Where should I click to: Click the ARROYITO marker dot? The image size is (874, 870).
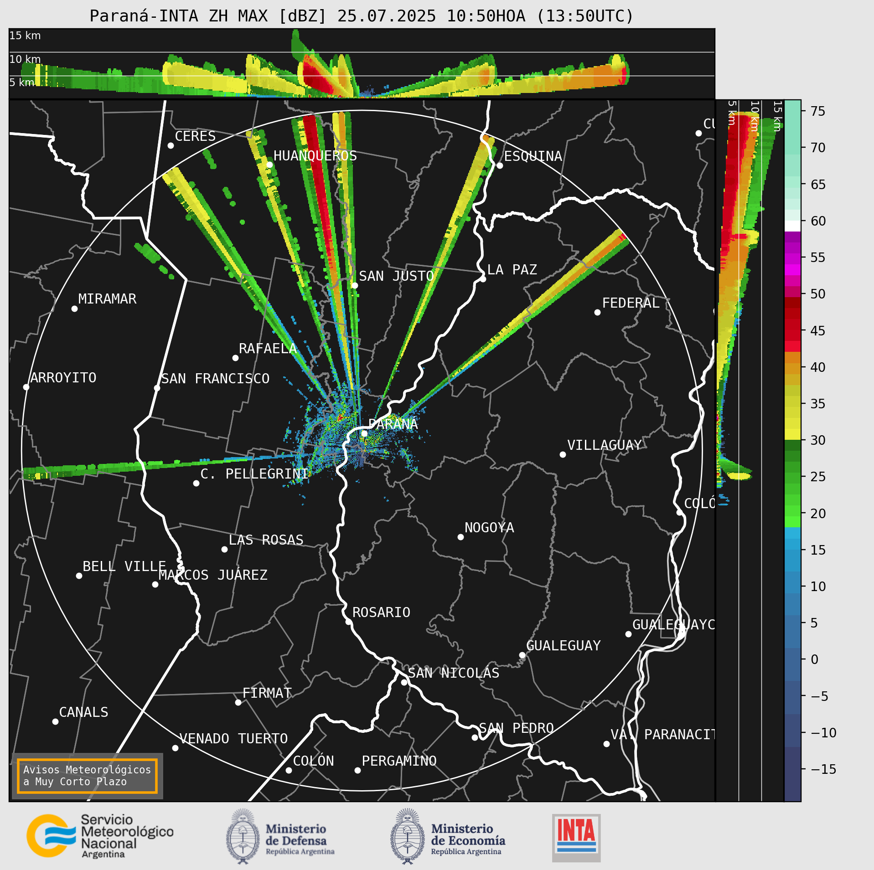(26, 387)
